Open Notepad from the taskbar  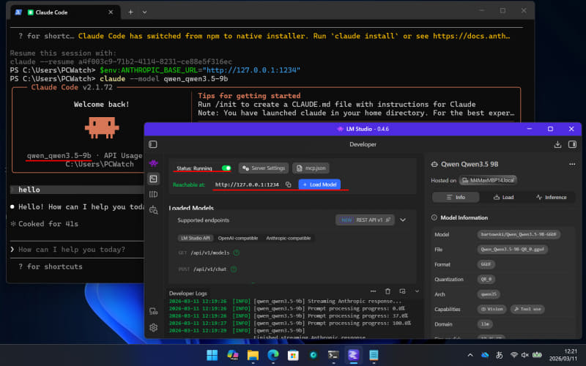(374, 355)
